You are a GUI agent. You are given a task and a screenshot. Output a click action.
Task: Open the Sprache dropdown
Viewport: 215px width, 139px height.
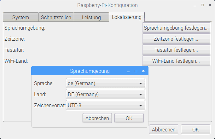tap(106, 84)
